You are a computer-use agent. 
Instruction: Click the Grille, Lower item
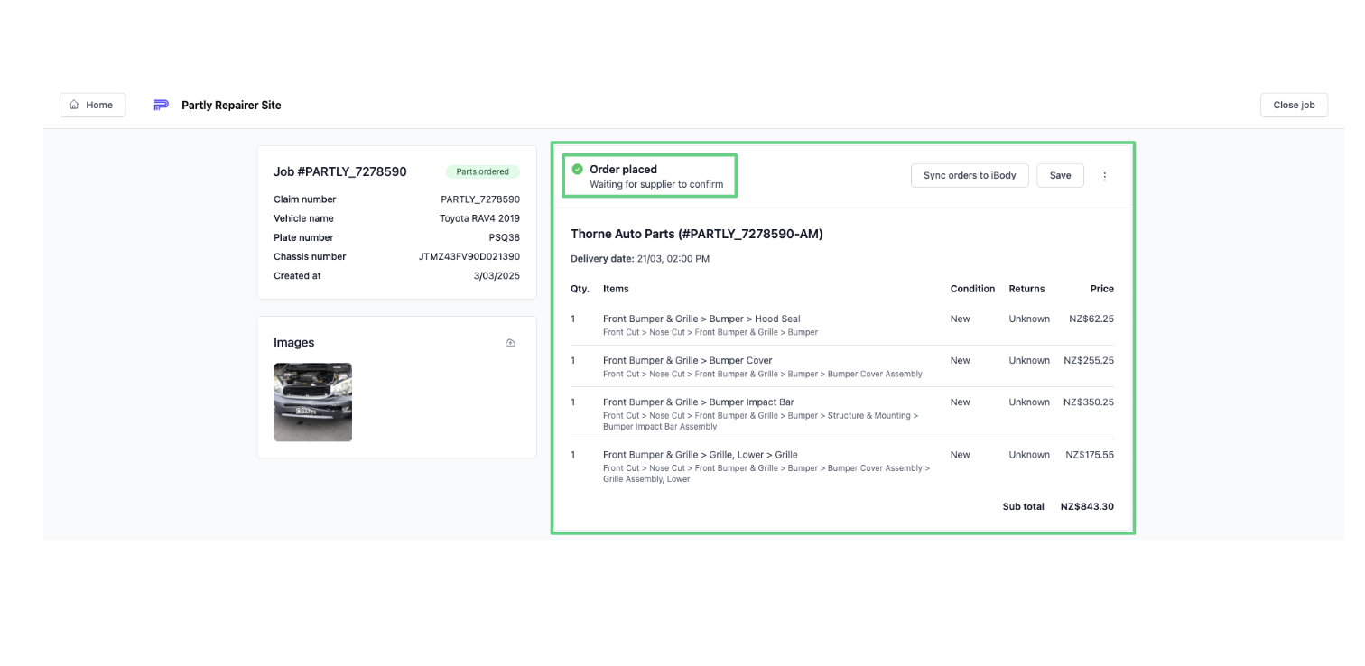coord(701,455)
